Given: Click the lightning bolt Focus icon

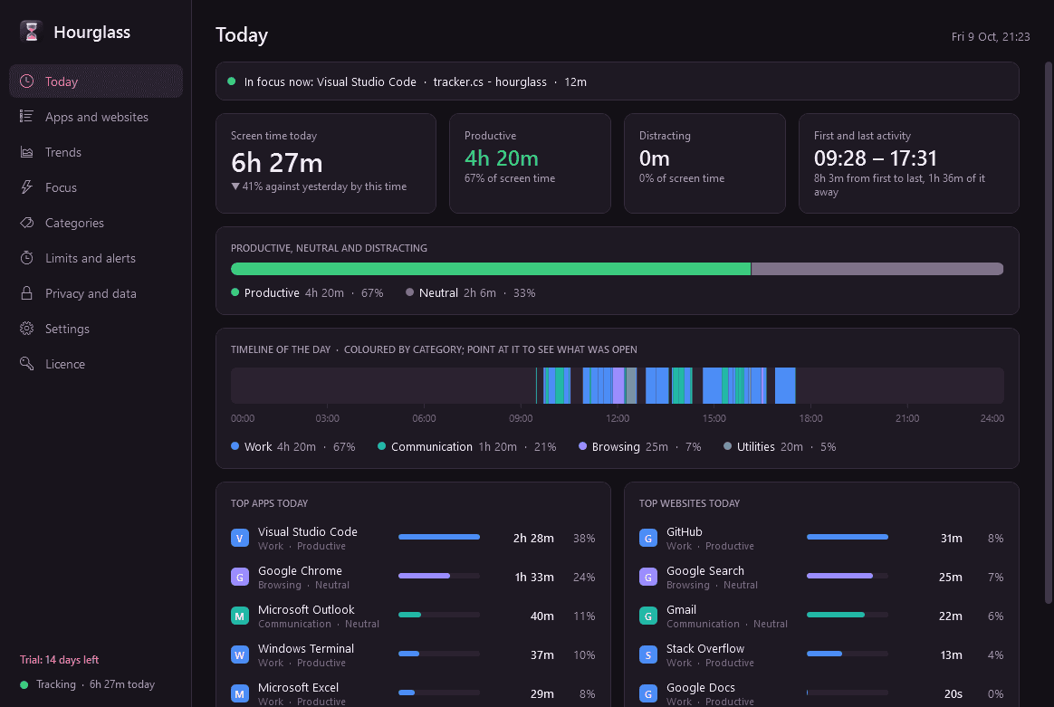Looking at the screenshot, I should click(27, 186).
